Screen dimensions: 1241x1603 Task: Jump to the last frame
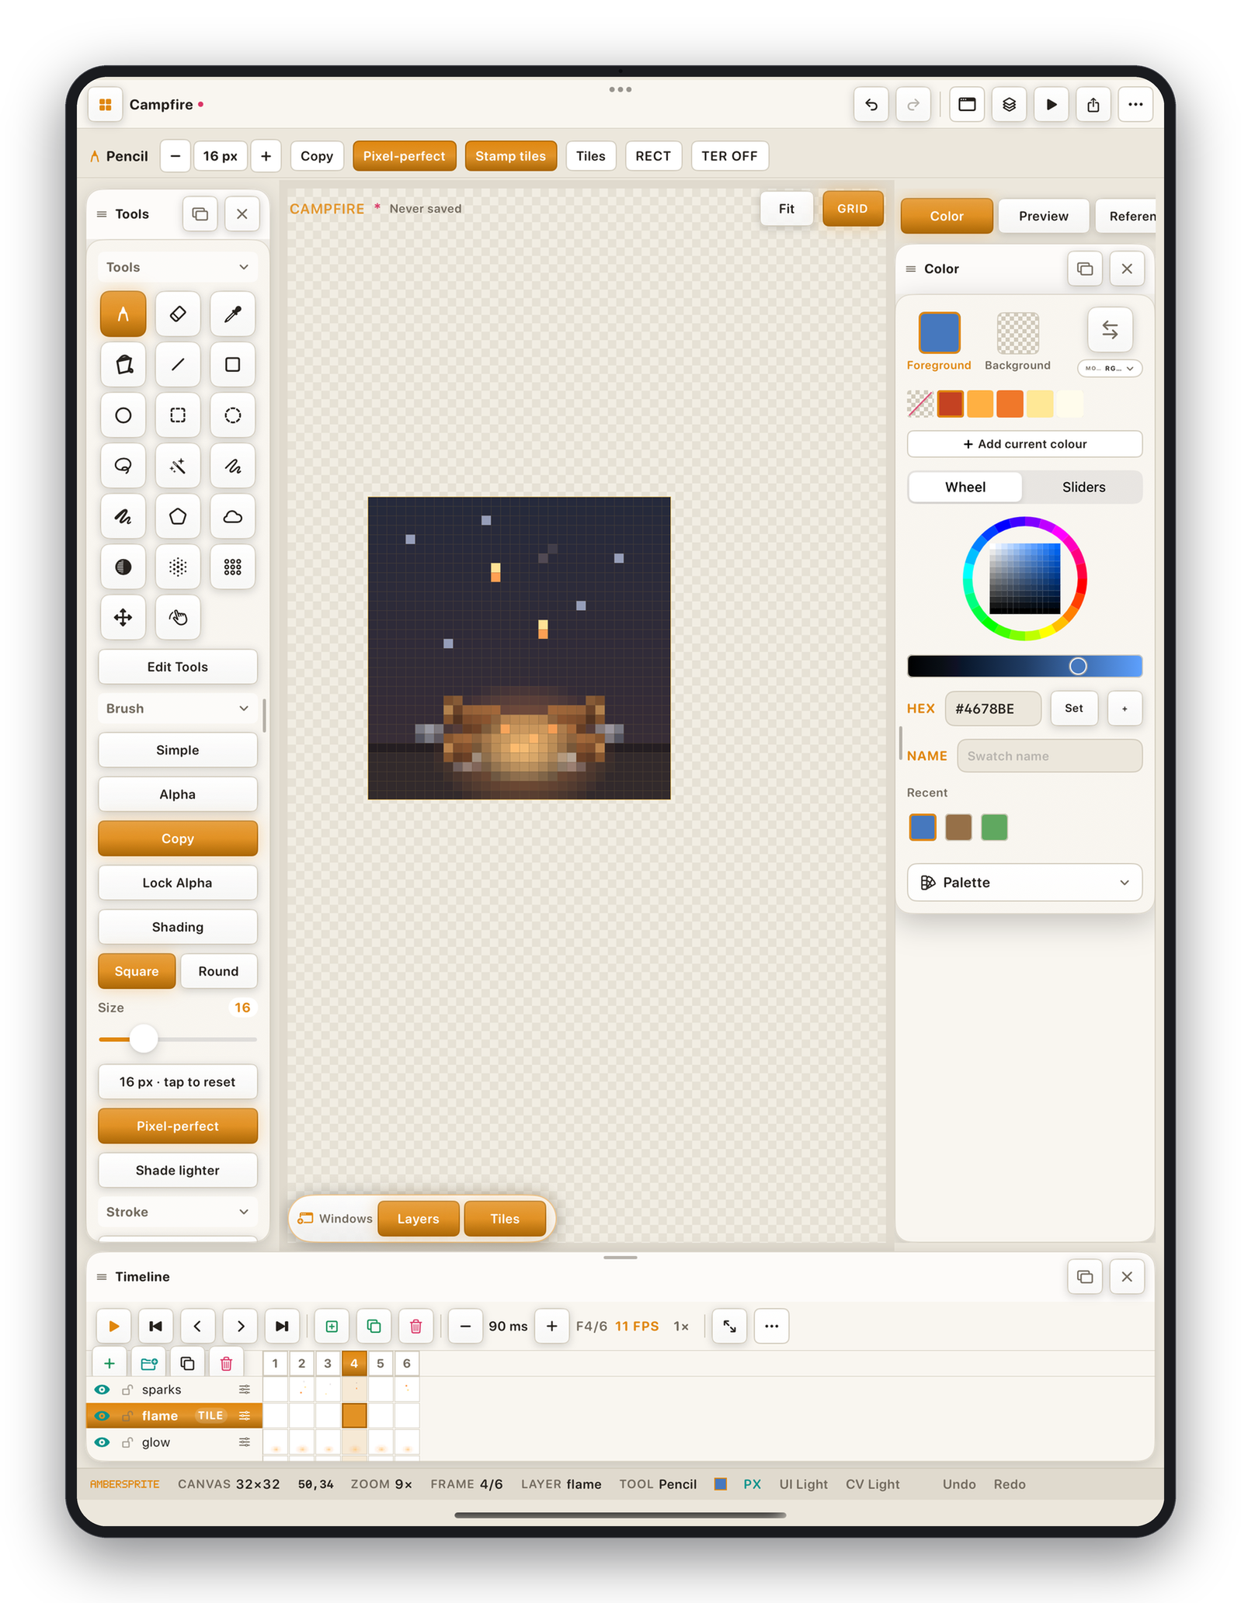coord(282,1326)
